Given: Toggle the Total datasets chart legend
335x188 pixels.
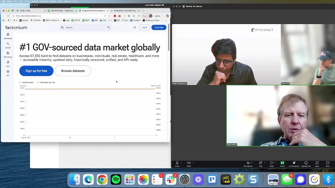Looking at the screenshot, I should [26, 83].
